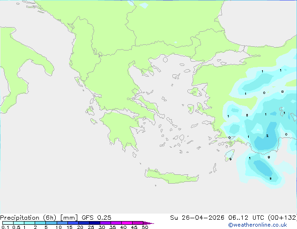This screenshot has height=229, width=297.
Task: Click the 0.5–1 mm pale cyan legend swatch
Action: [x=19, y=223]
